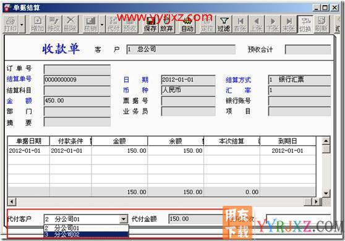Click the 结算科目 input field
This screenshot has width=345, height=241.
point(77,90)
